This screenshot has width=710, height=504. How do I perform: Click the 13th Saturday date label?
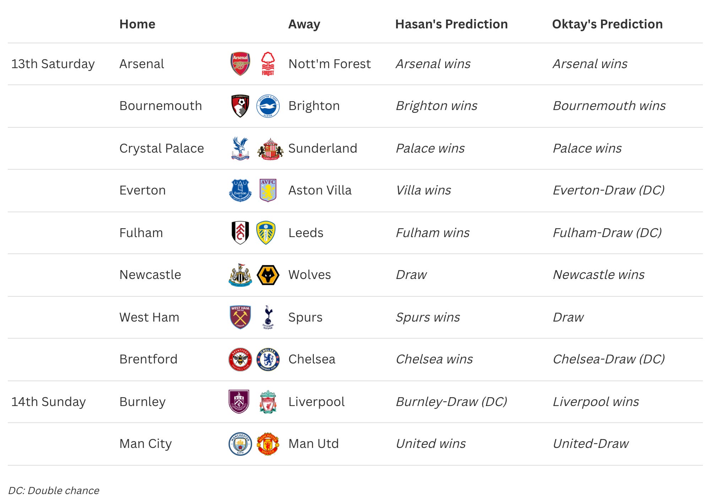53,64
